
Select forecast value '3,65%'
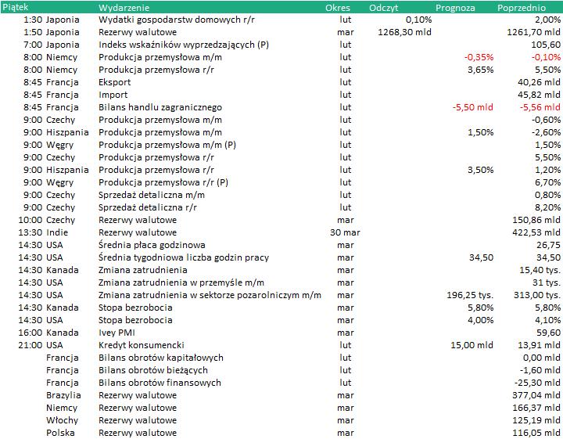[x=480, y=70]
